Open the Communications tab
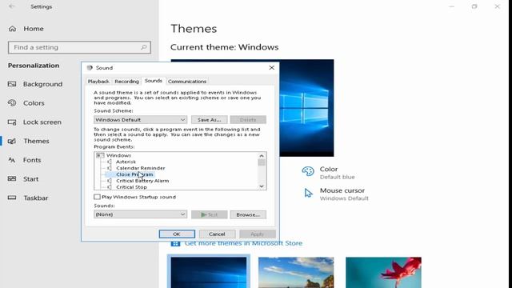The width and height of the screenshot is (512, 288). tap(187, 82)
